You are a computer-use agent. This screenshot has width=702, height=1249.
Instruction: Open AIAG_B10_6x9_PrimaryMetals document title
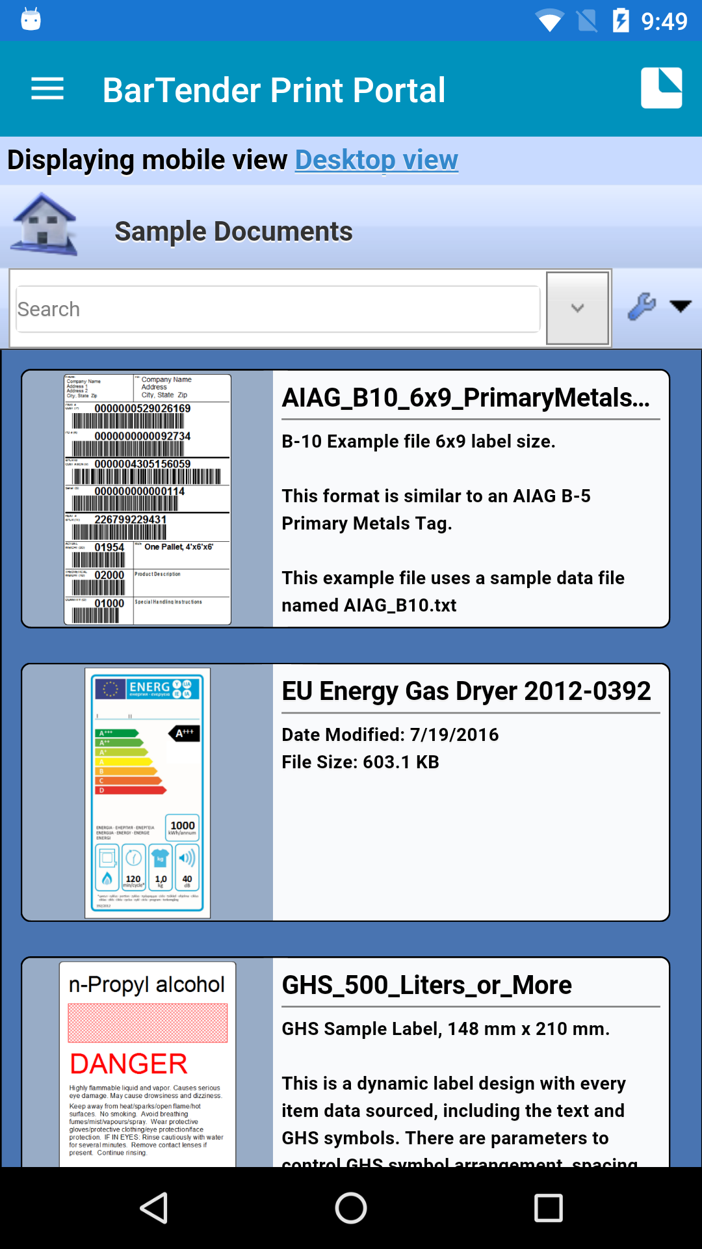pos(466,397)
